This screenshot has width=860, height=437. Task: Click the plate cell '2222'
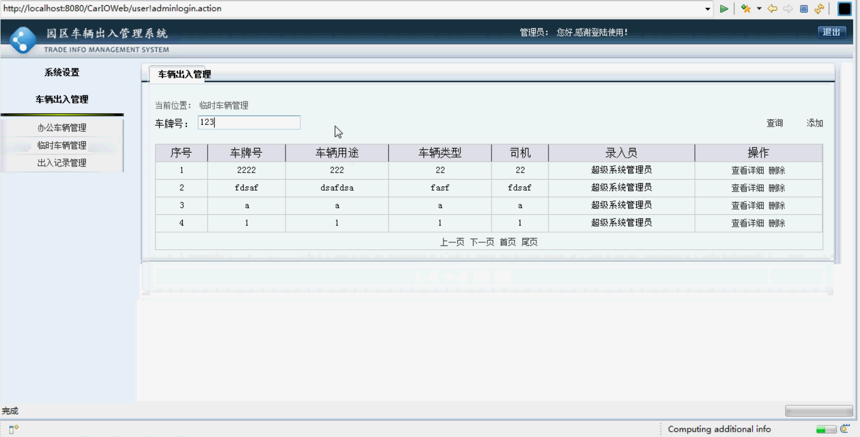tap(246, 170)
